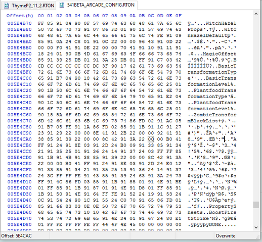Screen dimensions: 262x242
Task: Click the file icon on 541BETA_ARCADE_CONFIG.RTON tab
Action: [62, 5]
